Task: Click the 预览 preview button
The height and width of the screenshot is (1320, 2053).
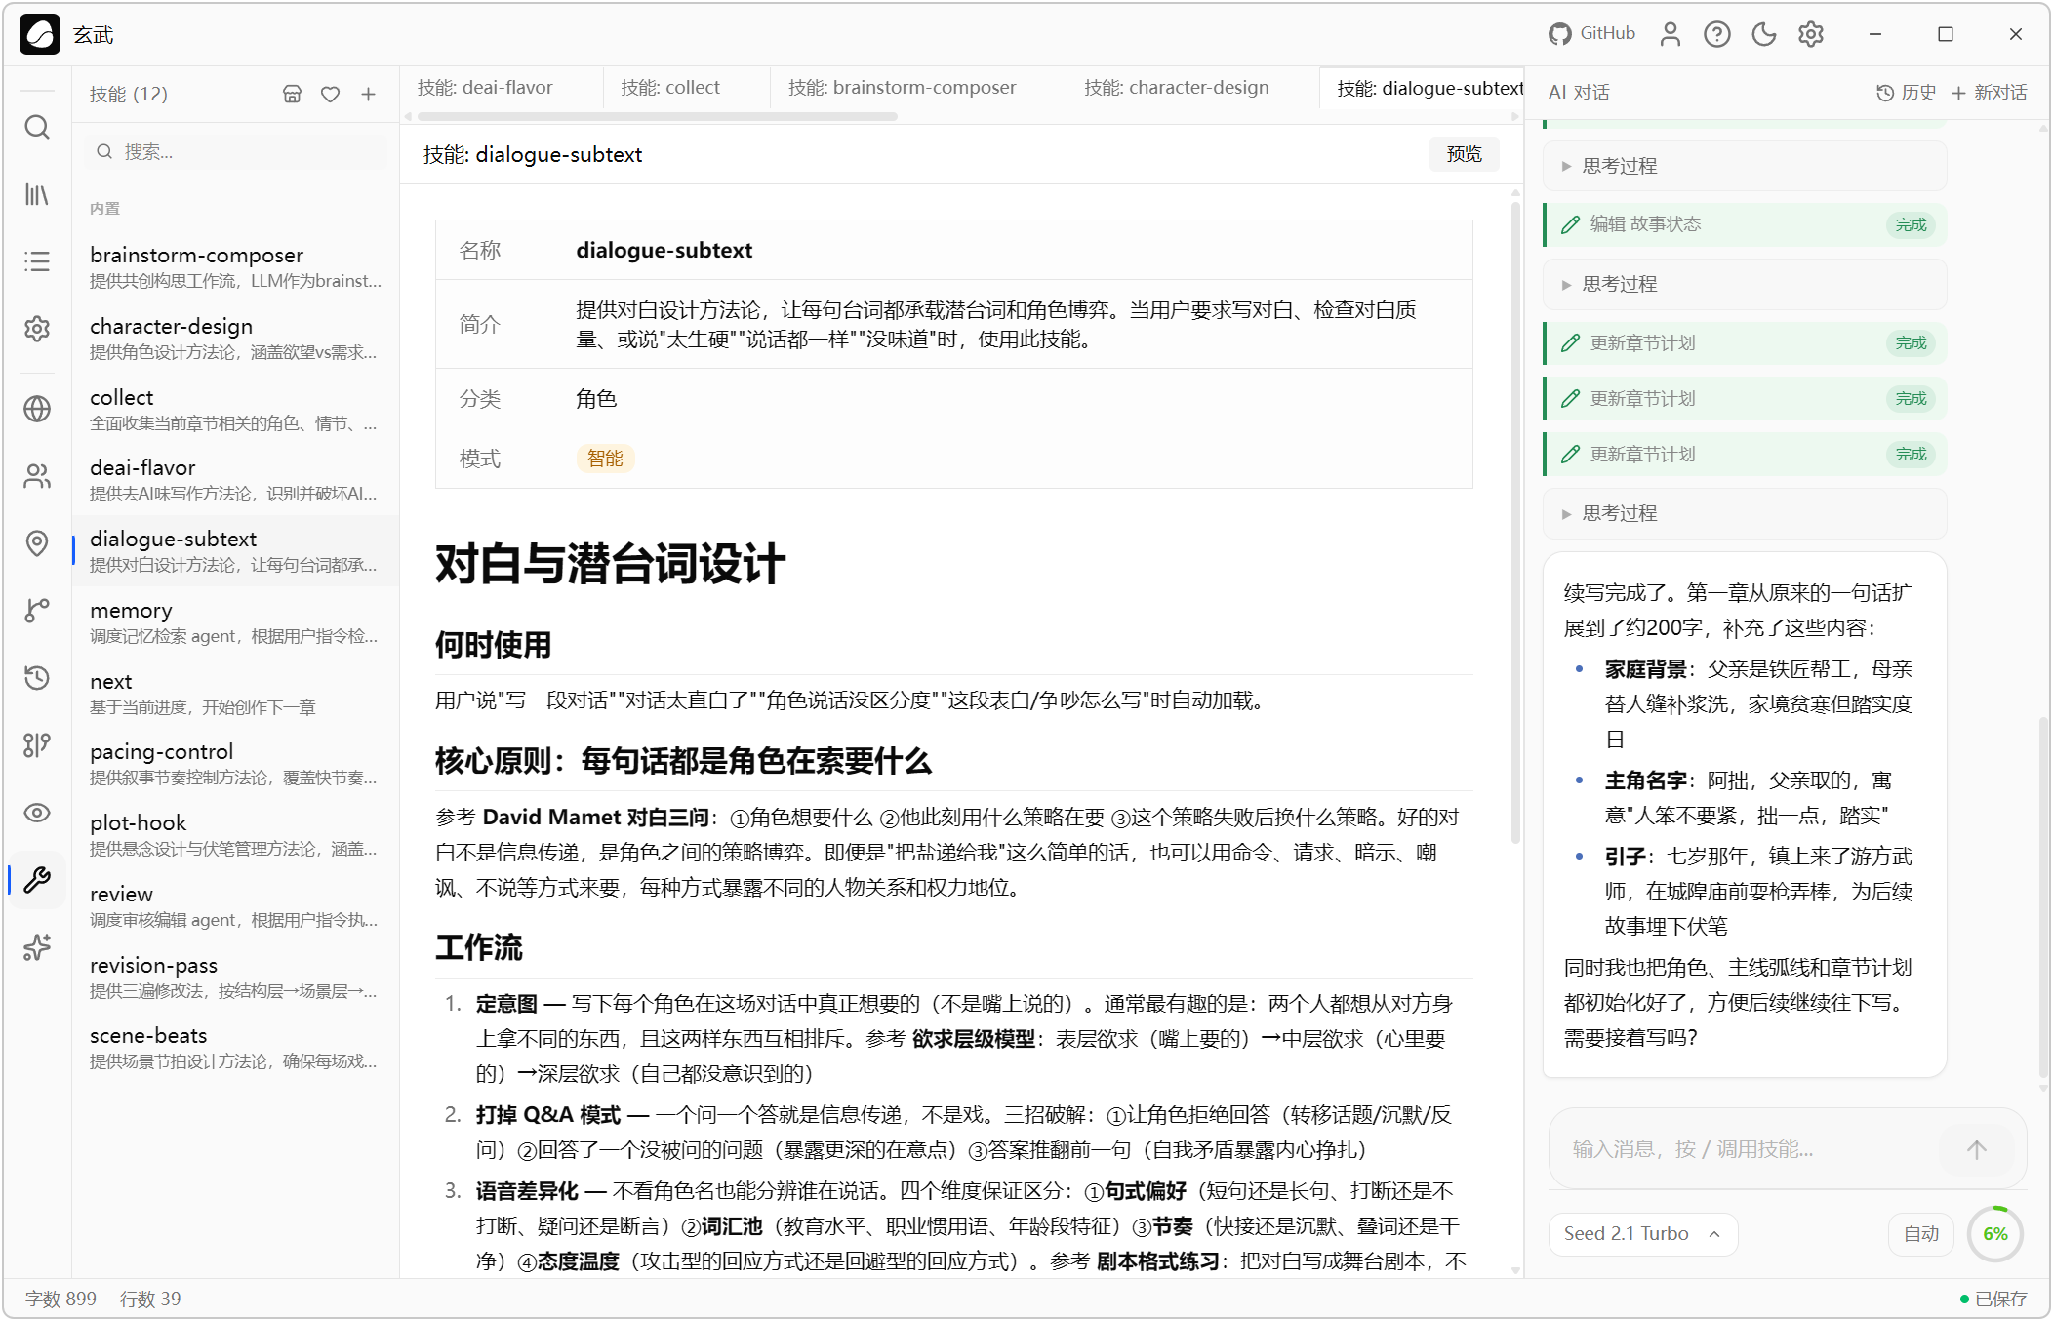Action: pos(1464,154)
